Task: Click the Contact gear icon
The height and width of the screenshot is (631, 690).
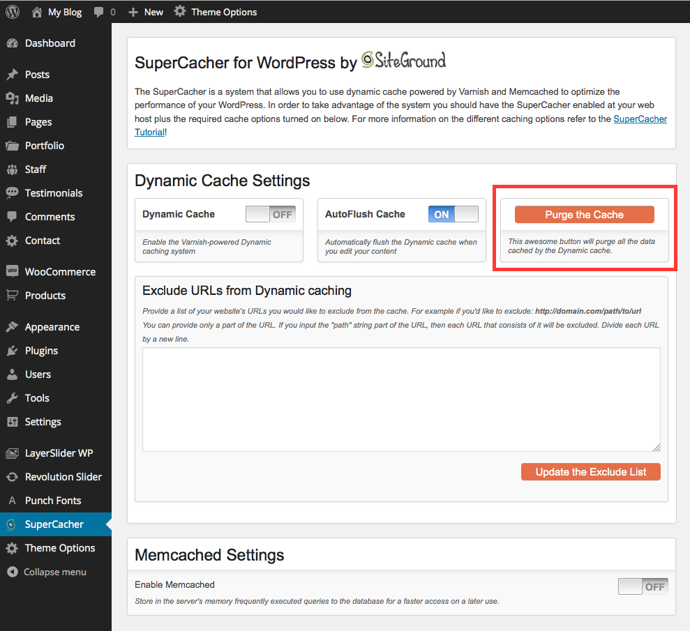Action: pyautogui.click(x=13, y=241)
